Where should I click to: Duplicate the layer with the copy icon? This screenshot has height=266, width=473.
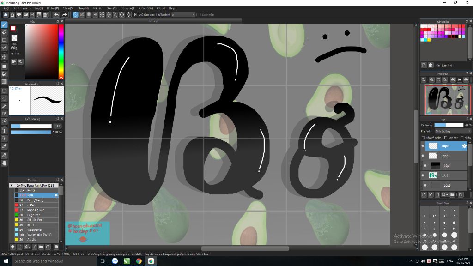point(461,195)
